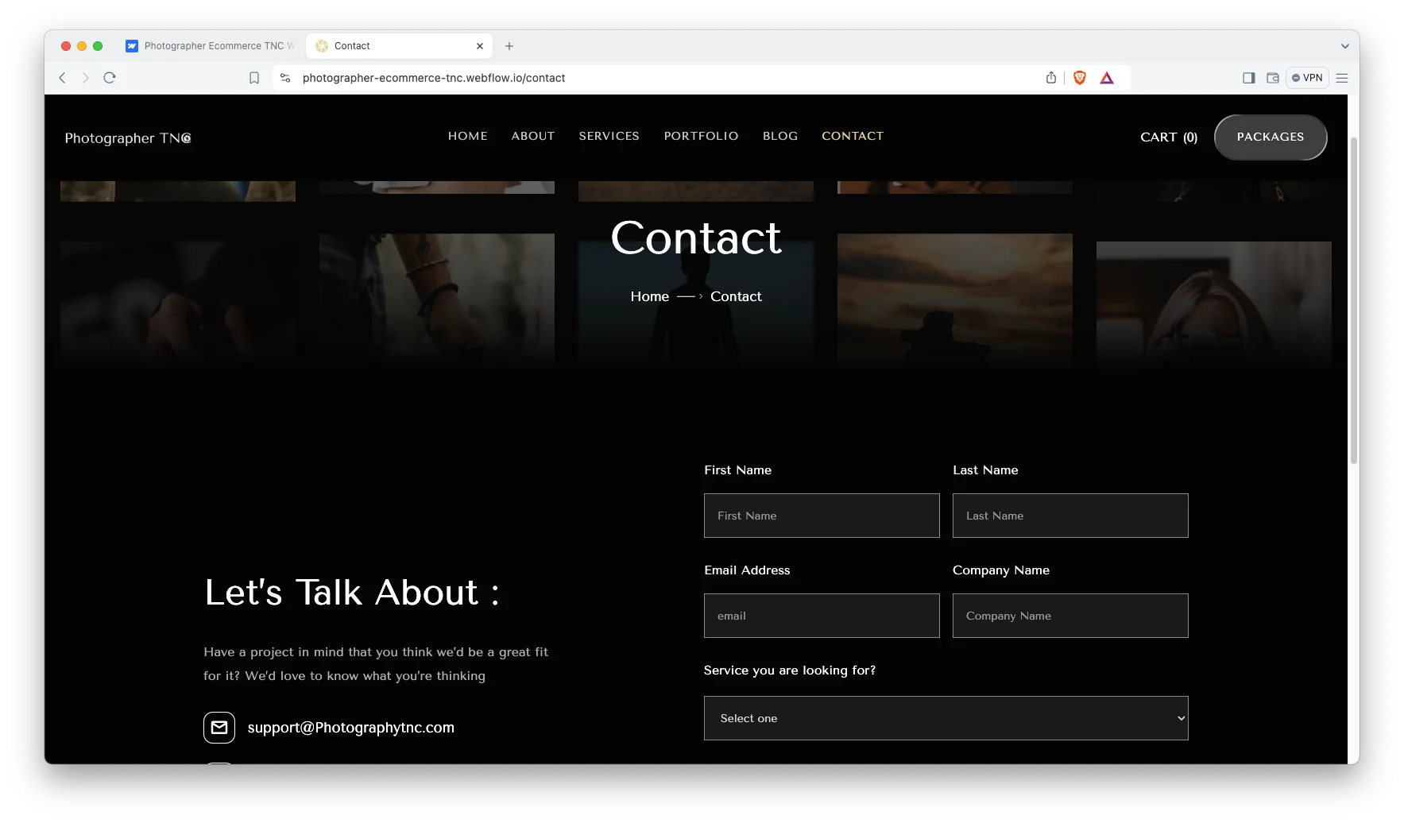This screenshot has width=1404, height=823.
Task: Click the browser back arrow icon
Action: pyautogui.click(x=62, y=78)
